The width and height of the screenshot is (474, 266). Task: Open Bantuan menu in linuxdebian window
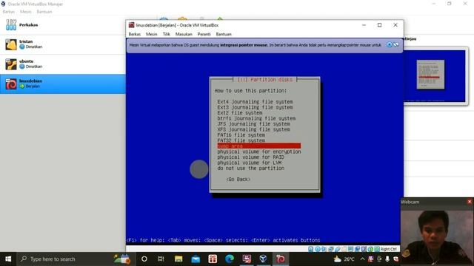pyautogui.click(x=224, y=34)
